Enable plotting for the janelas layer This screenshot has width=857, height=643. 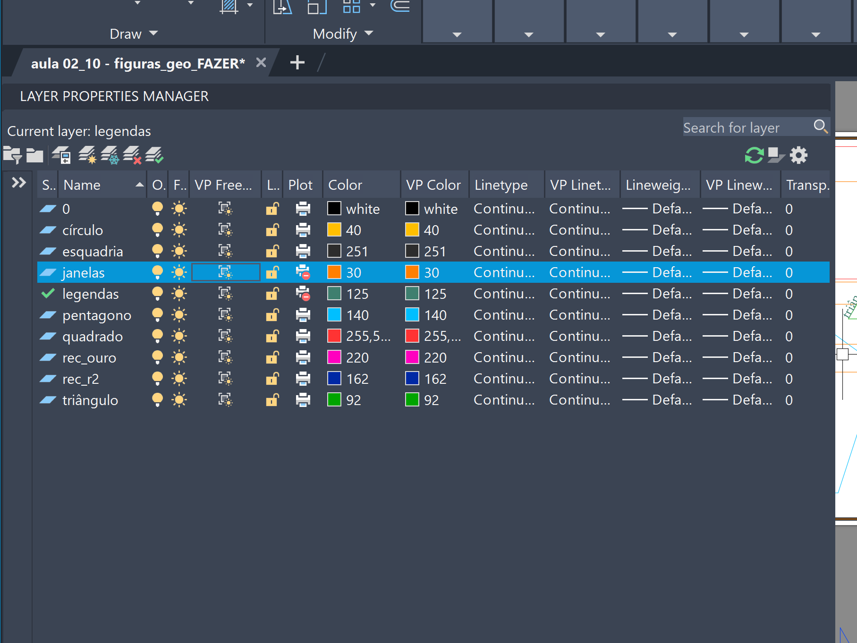pyautogui.click(x=303, y=272)
